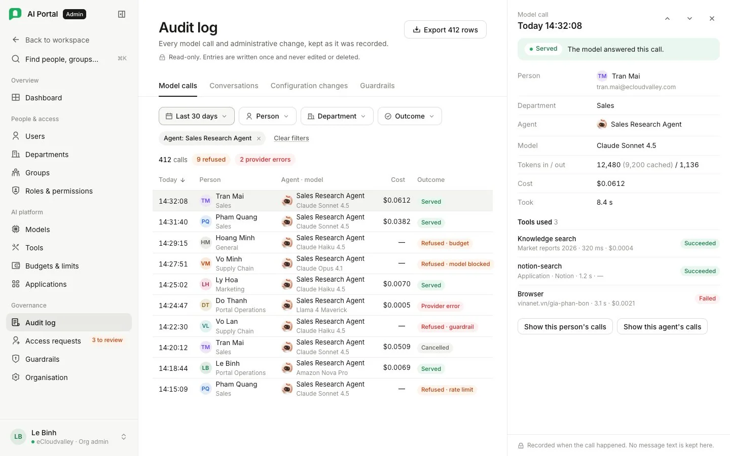Click the Find people, groups search field

coord(69,59)
